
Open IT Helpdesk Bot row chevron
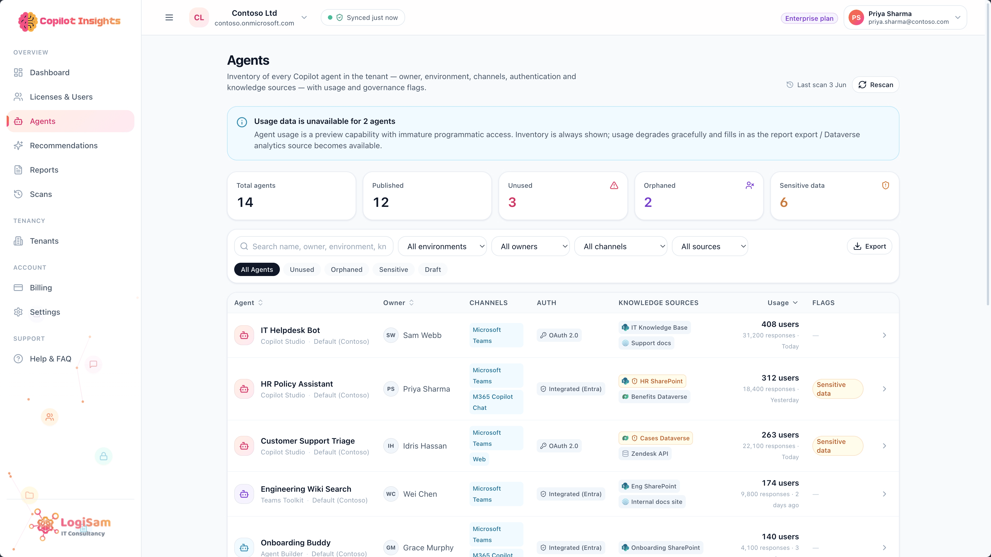click(x=884, y=335)
